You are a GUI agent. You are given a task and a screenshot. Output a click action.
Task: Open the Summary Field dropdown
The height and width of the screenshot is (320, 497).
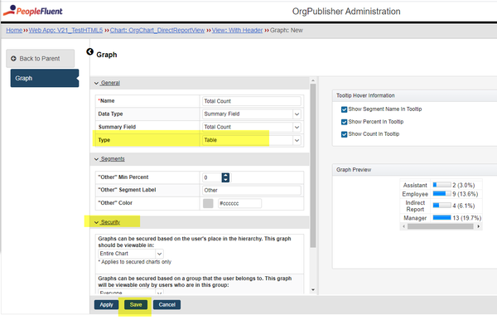point(251,127)
